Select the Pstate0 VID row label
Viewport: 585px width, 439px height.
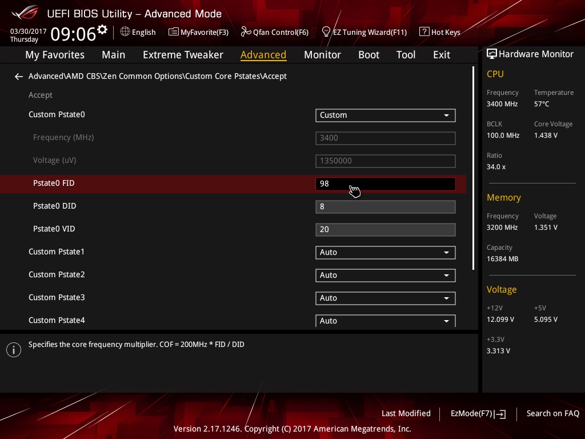pos(54,229)
